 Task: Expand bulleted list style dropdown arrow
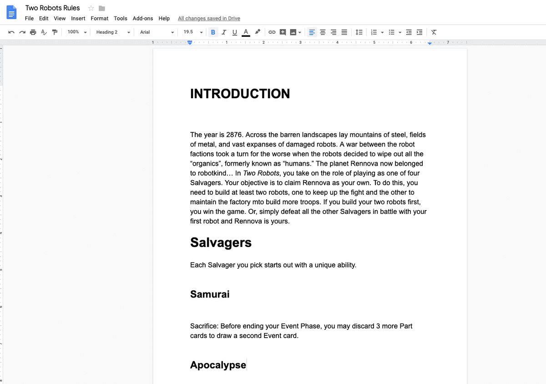tap(400, 32)
